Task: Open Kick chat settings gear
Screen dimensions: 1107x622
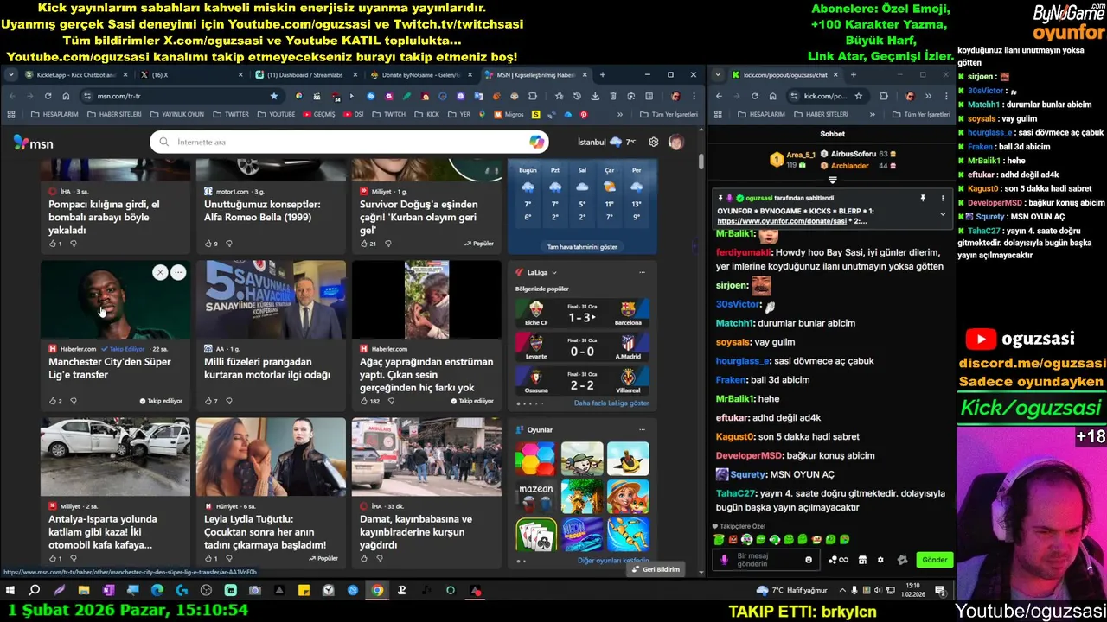Action: coord(880,560)
